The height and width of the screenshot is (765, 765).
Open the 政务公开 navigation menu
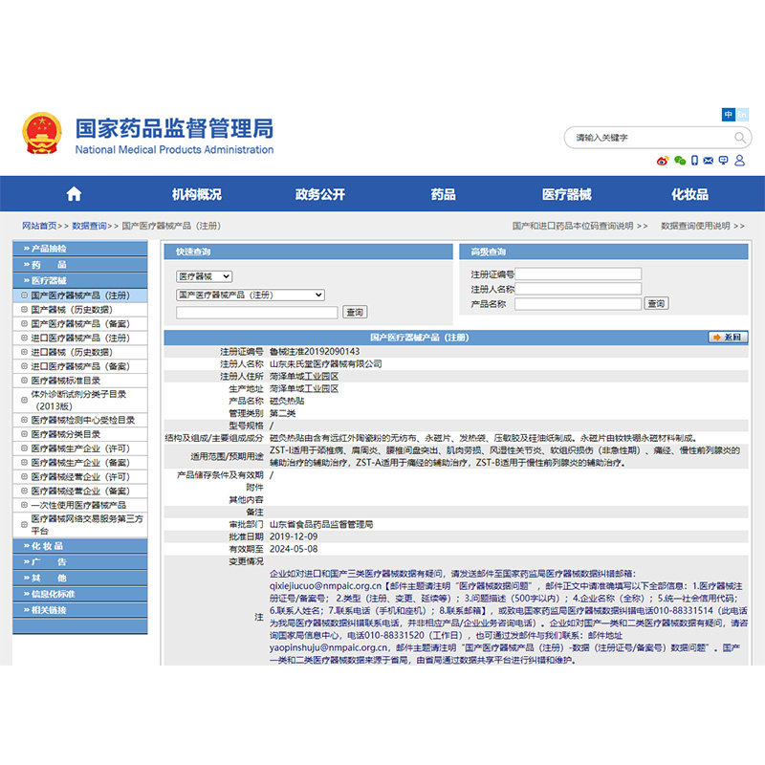click(320, 194)
